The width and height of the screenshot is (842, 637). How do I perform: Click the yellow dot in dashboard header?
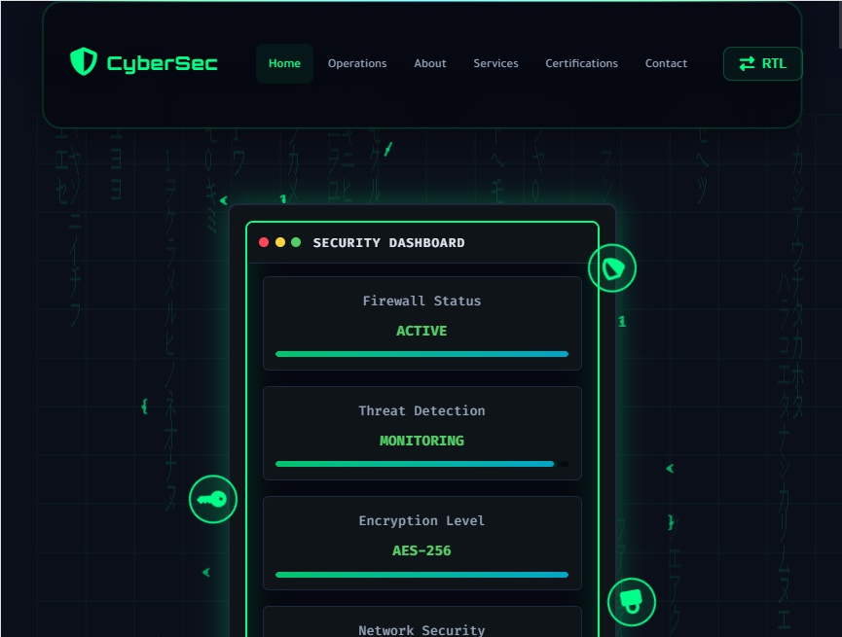pos(279,242)
